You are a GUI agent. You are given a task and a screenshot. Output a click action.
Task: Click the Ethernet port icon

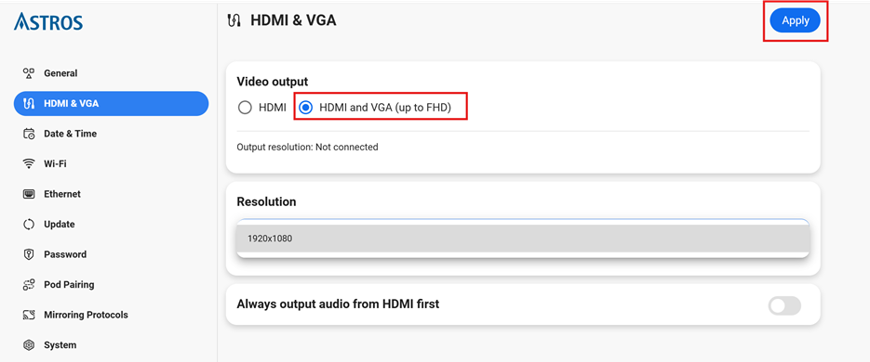29,194
